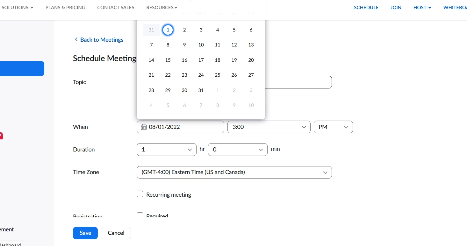Enable the Recurring meeting checkbox
467x246 pixels.
(140, 194)
